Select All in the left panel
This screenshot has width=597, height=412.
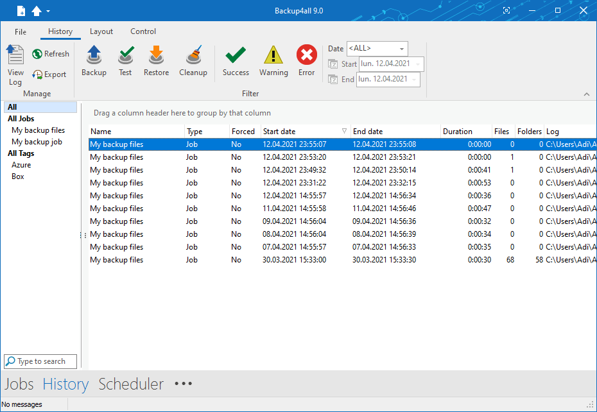coord(40,107)
